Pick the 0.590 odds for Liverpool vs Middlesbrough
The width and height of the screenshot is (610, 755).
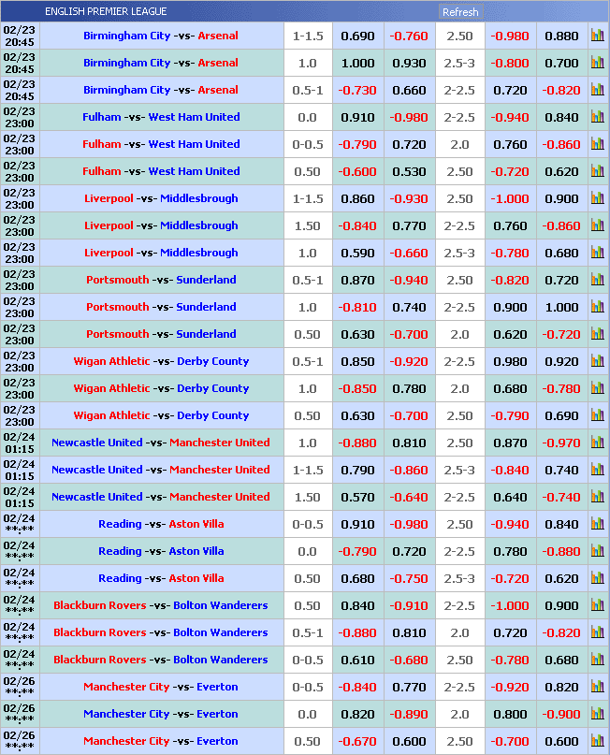coord(357,253)
